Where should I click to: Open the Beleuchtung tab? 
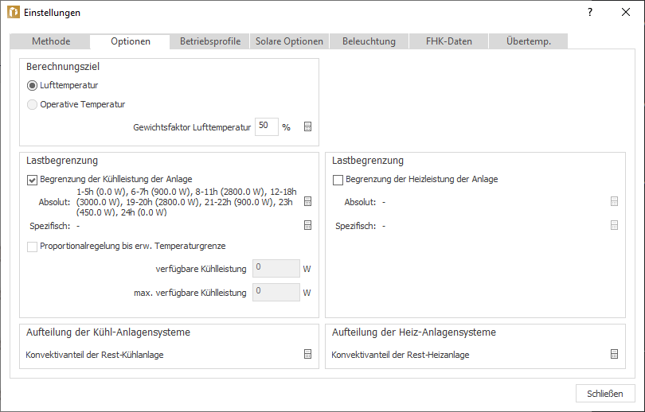pos(369,41)
